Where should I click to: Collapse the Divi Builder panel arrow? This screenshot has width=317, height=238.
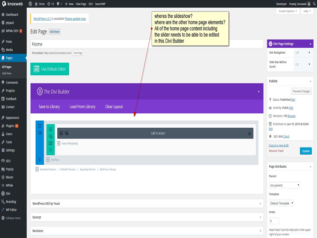click(x=258, y=91)
